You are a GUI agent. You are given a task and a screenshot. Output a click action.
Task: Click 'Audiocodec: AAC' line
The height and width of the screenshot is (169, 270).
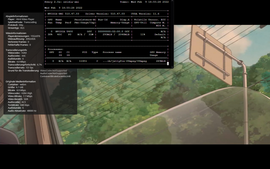coord(17,56)
